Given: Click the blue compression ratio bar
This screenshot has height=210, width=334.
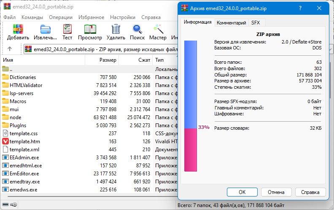Looking at the screenshot, I should [x=191, y=85].
